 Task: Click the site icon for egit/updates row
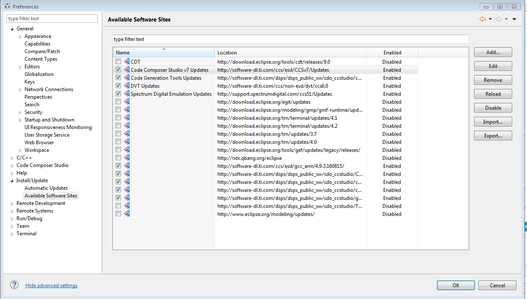(x=126, y=102)
